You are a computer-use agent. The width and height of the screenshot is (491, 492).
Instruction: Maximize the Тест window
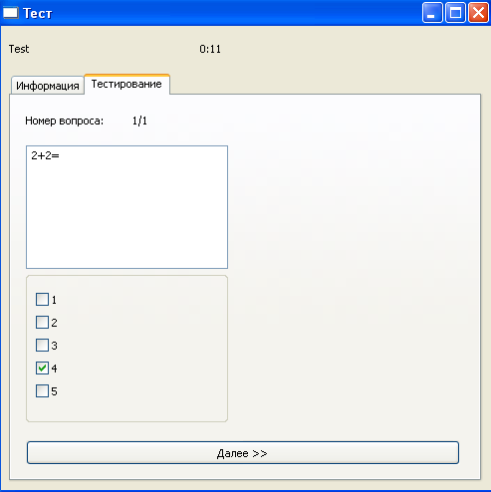[x=455, y=13]
